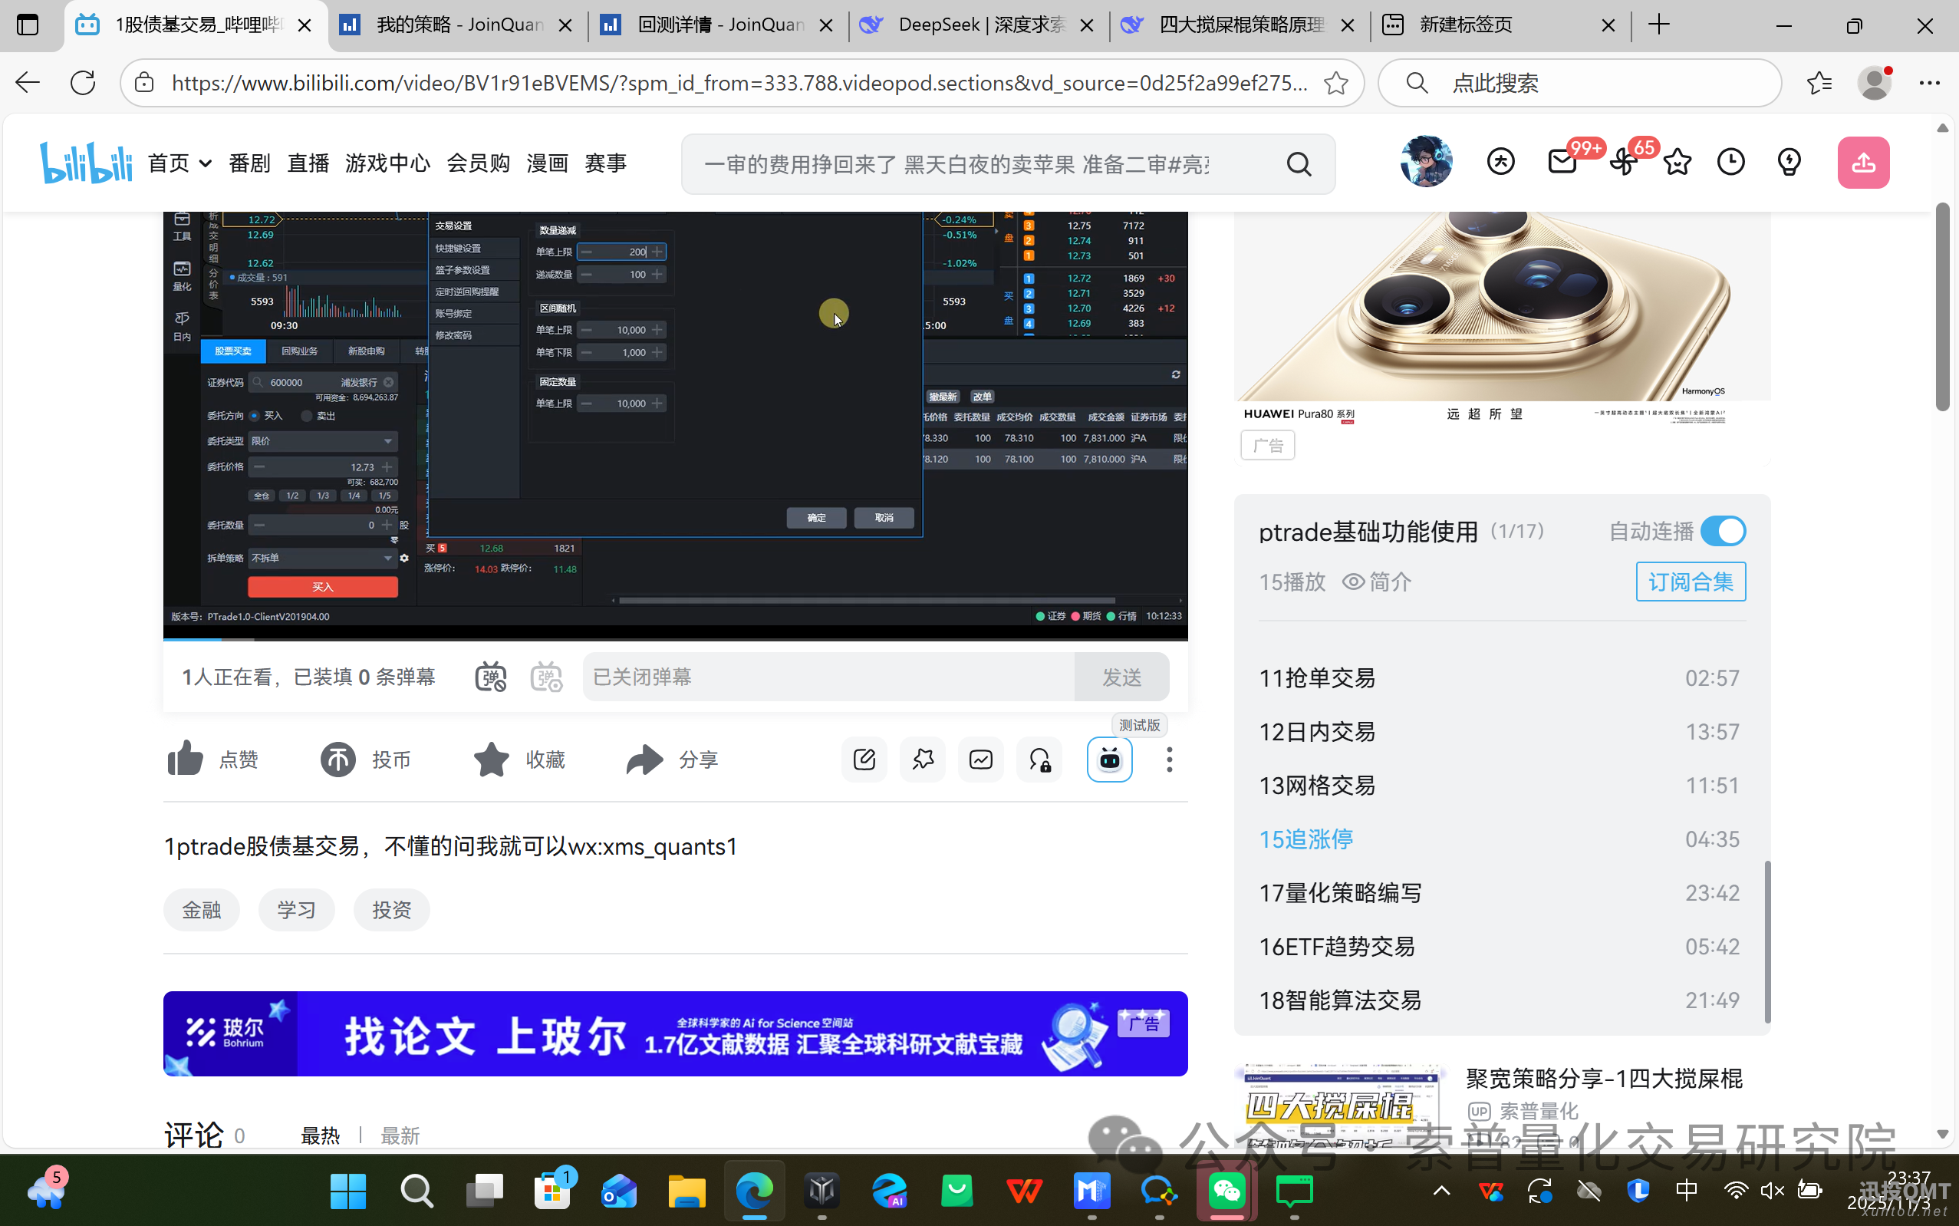1959x1226 pixels.
Task: Select 最新 sorting in the comments section
Action: pos(400,1135)
